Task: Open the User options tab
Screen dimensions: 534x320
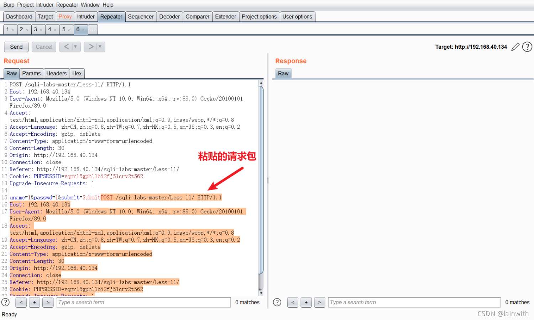Action: [x=297, y=17]
